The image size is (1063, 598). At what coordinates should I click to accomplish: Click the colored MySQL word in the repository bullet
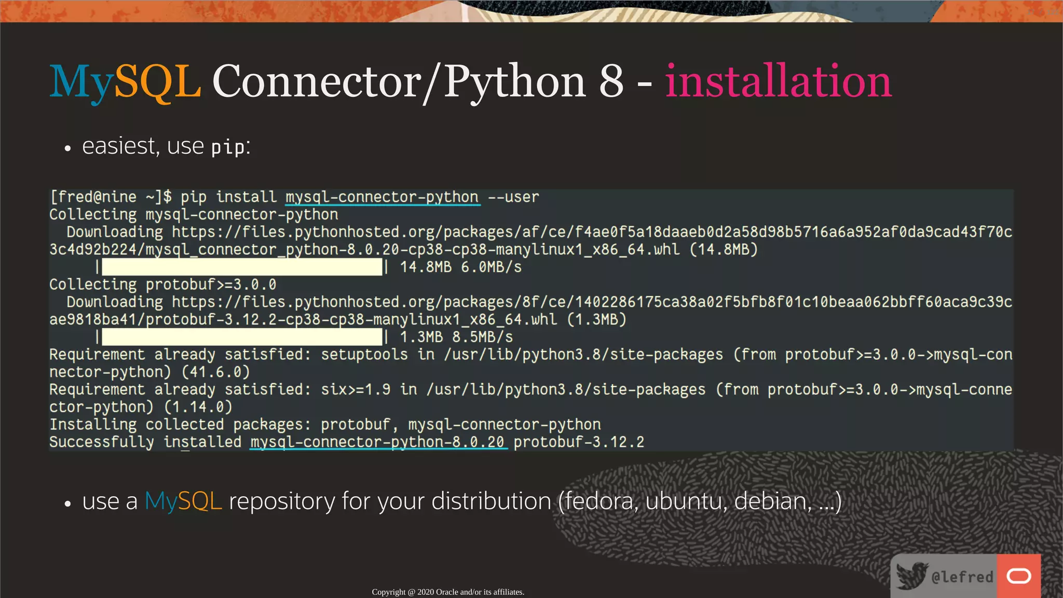tap(183, 501)
